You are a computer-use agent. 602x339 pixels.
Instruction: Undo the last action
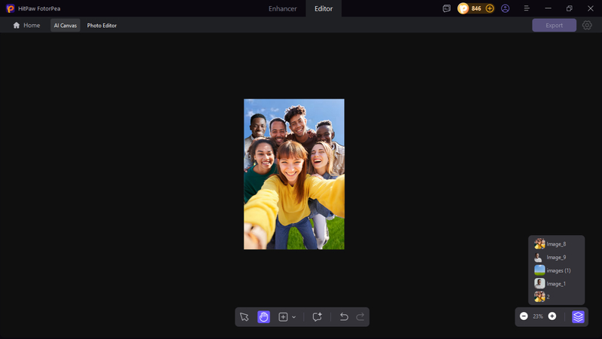click(344, 316)
